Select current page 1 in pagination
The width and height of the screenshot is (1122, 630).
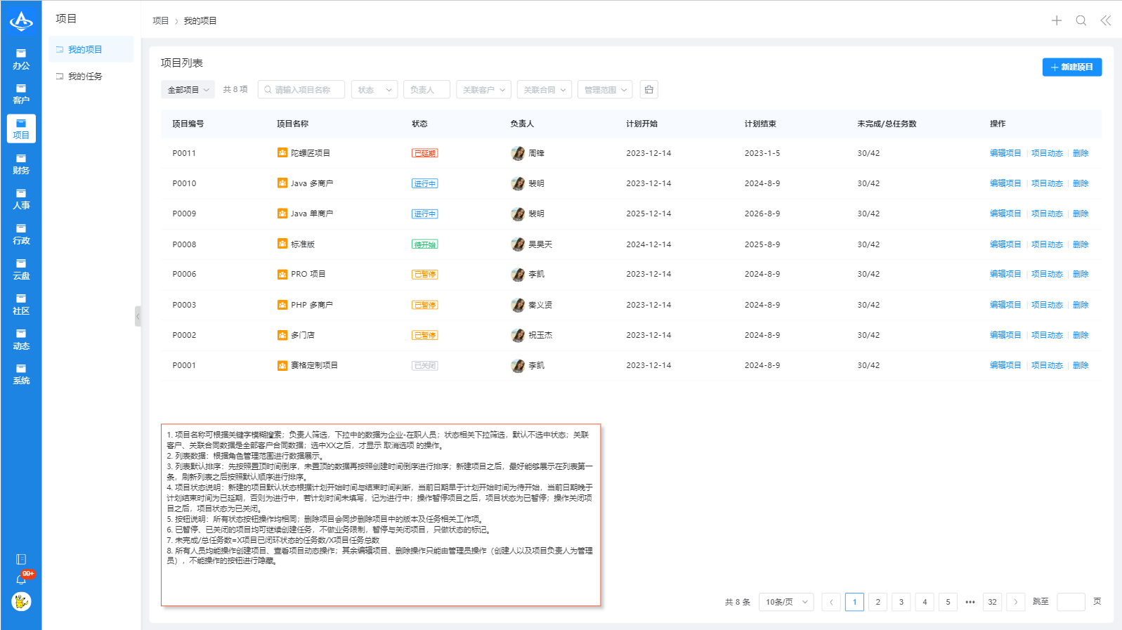click(854, 602)
